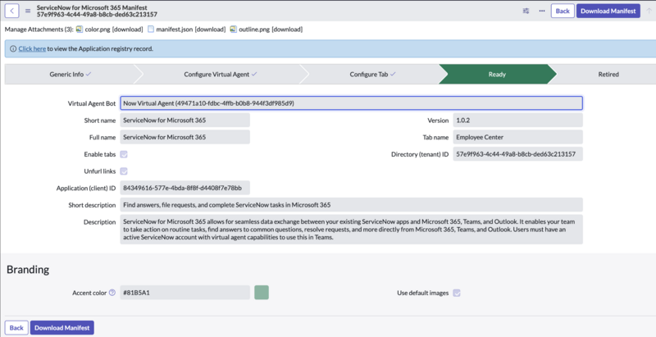Click the Version field showing 1.0.2
This screenshot has width=656, height=337.
pos(517,121)
